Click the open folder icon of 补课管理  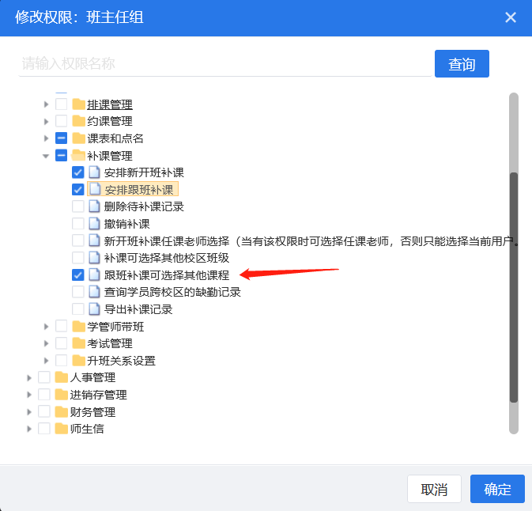click(78, 156)
